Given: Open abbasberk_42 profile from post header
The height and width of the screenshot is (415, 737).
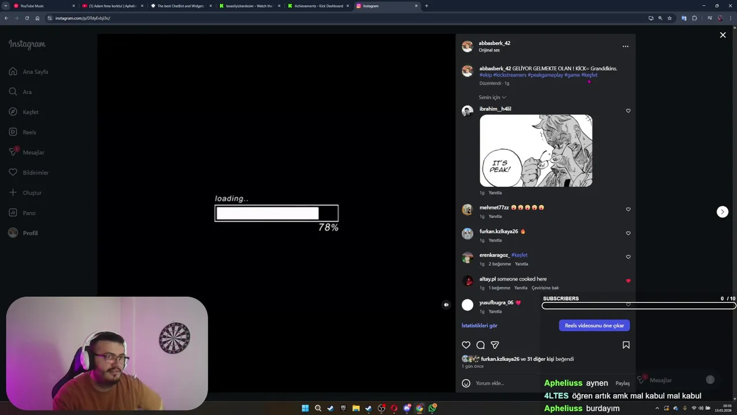Looking at the screenshot, I should point(494,43).
